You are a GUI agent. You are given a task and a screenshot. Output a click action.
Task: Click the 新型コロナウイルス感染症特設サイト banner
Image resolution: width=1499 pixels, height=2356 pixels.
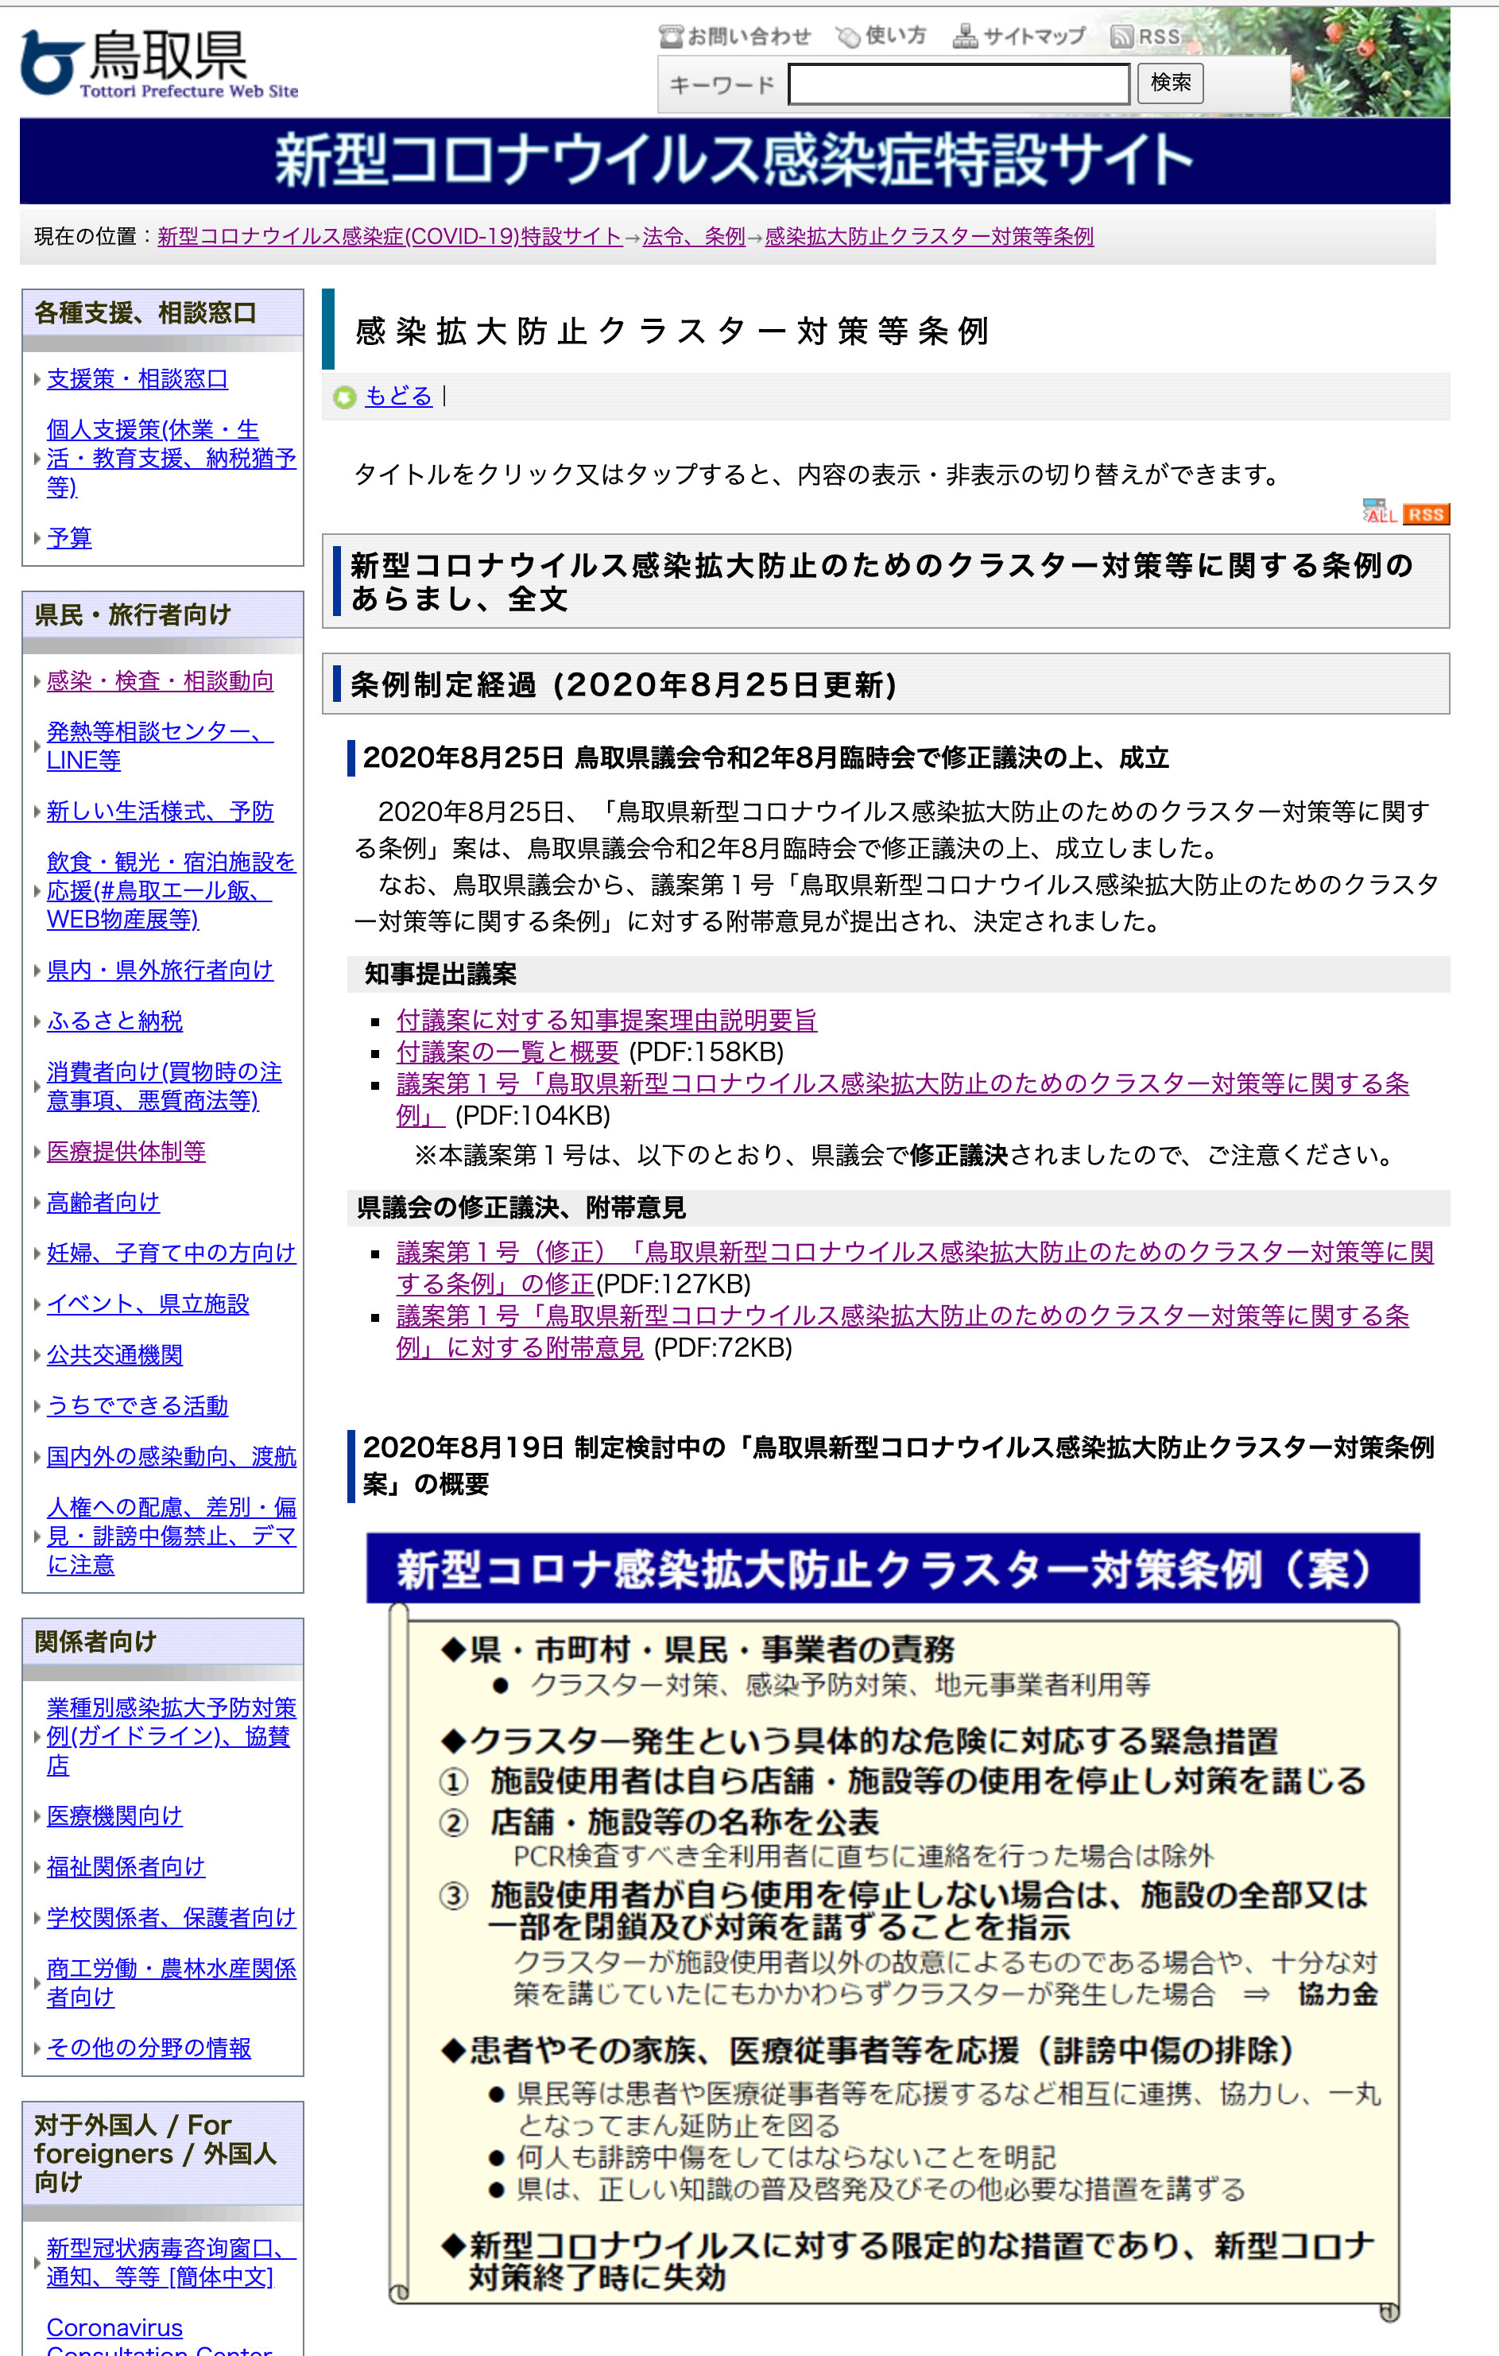tap(735, 161)
